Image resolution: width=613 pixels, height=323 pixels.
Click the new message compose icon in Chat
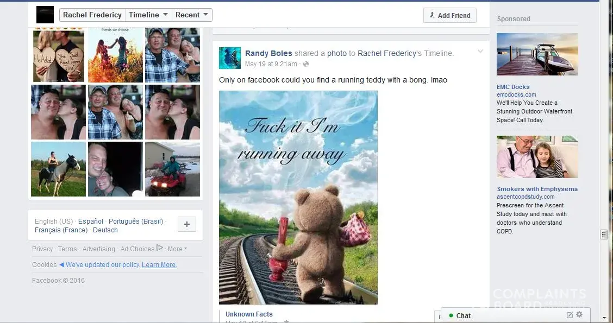(x=570, y=315)
